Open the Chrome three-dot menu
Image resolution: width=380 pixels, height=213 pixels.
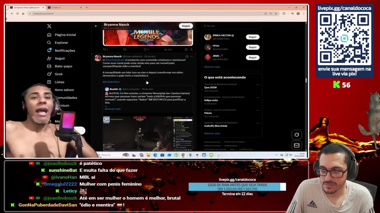(304, 14)
